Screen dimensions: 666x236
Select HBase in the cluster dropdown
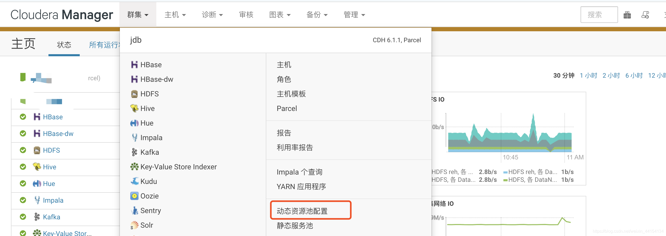point(151,65)
